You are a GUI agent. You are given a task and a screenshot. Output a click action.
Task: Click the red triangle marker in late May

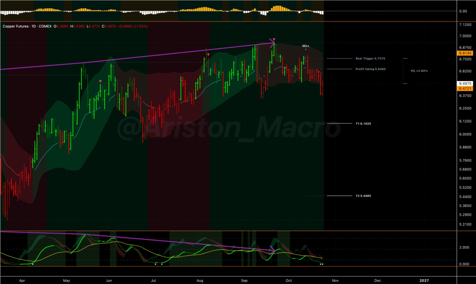[100, 82]
